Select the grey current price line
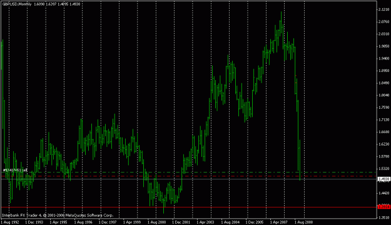The image size is (391, 225). [189, 179]
